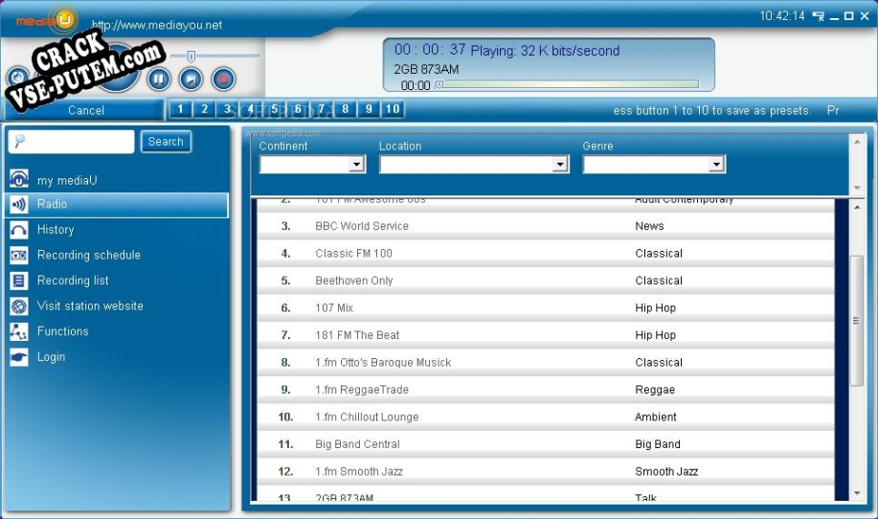
Task: Click the playback progress bar
Action: (567, 84)
